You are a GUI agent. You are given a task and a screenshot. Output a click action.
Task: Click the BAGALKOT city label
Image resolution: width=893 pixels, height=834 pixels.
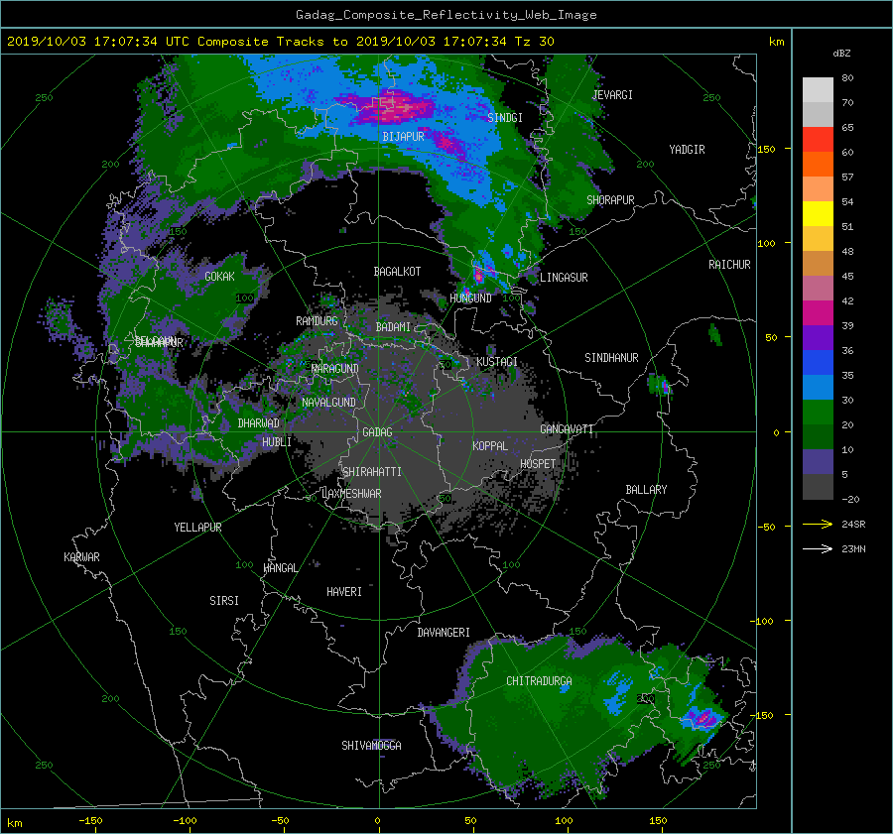click(397, 272)
